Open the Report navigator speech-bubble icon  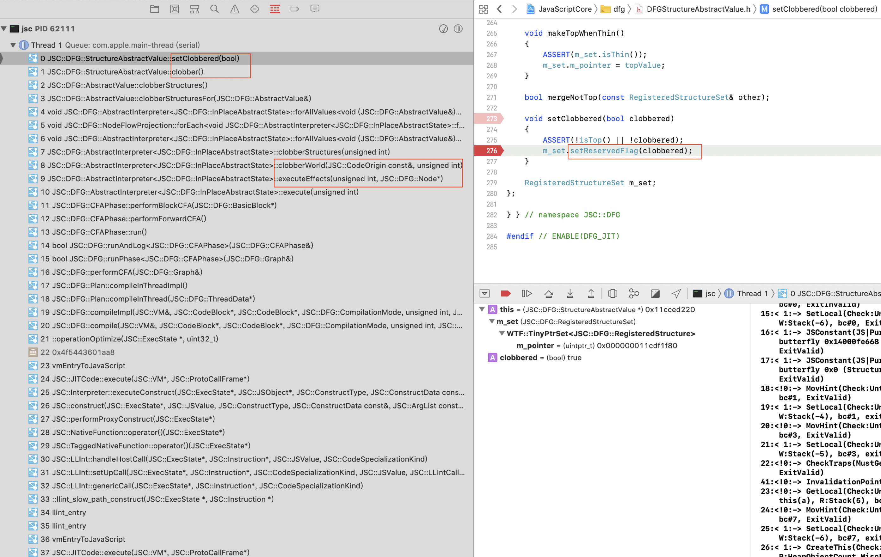pos(315,9)
